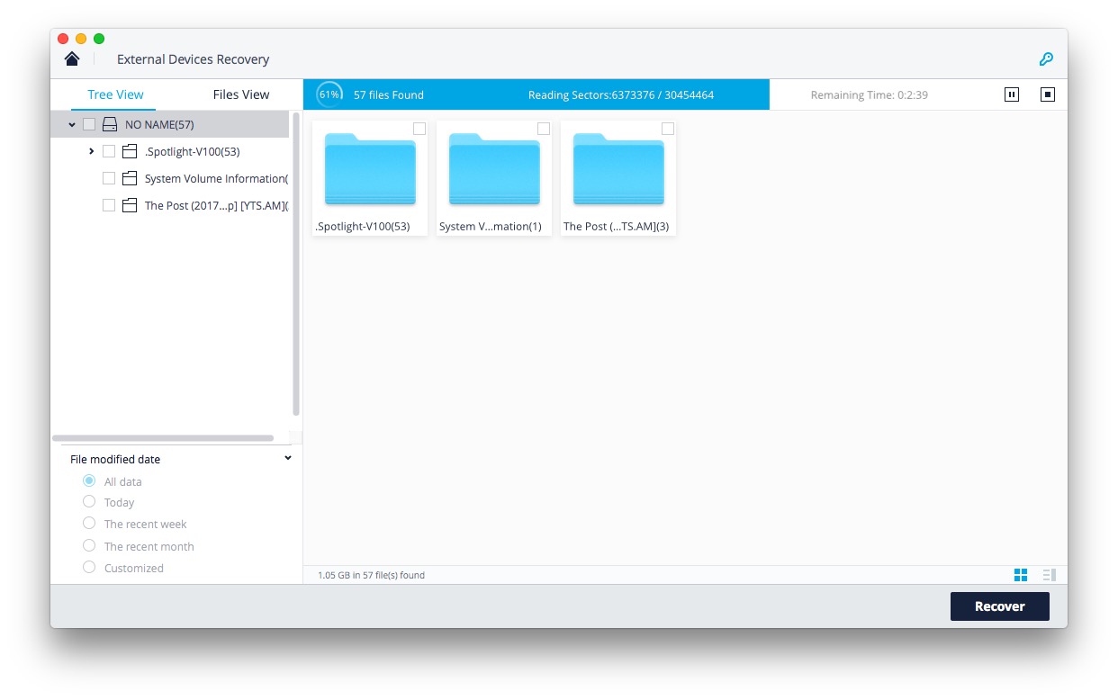
Task: Check .Spotlight-V100(53) in the tree
Action: point(109,151)
